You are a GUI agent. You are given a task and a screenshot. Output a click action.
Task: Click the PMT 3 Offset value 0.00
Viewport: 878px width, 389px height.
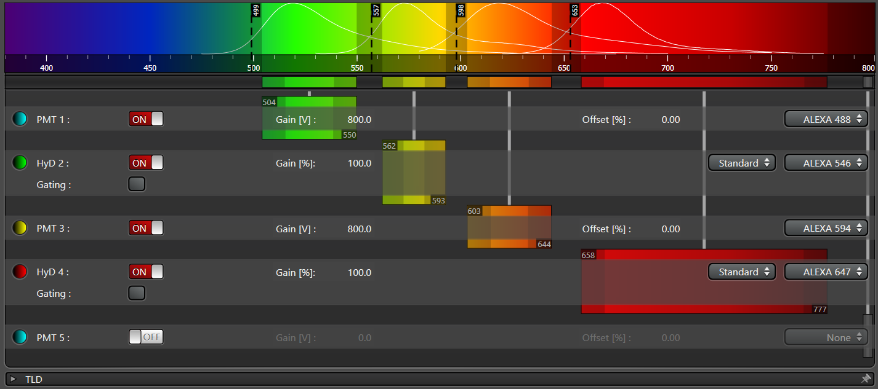coord(671,229)
